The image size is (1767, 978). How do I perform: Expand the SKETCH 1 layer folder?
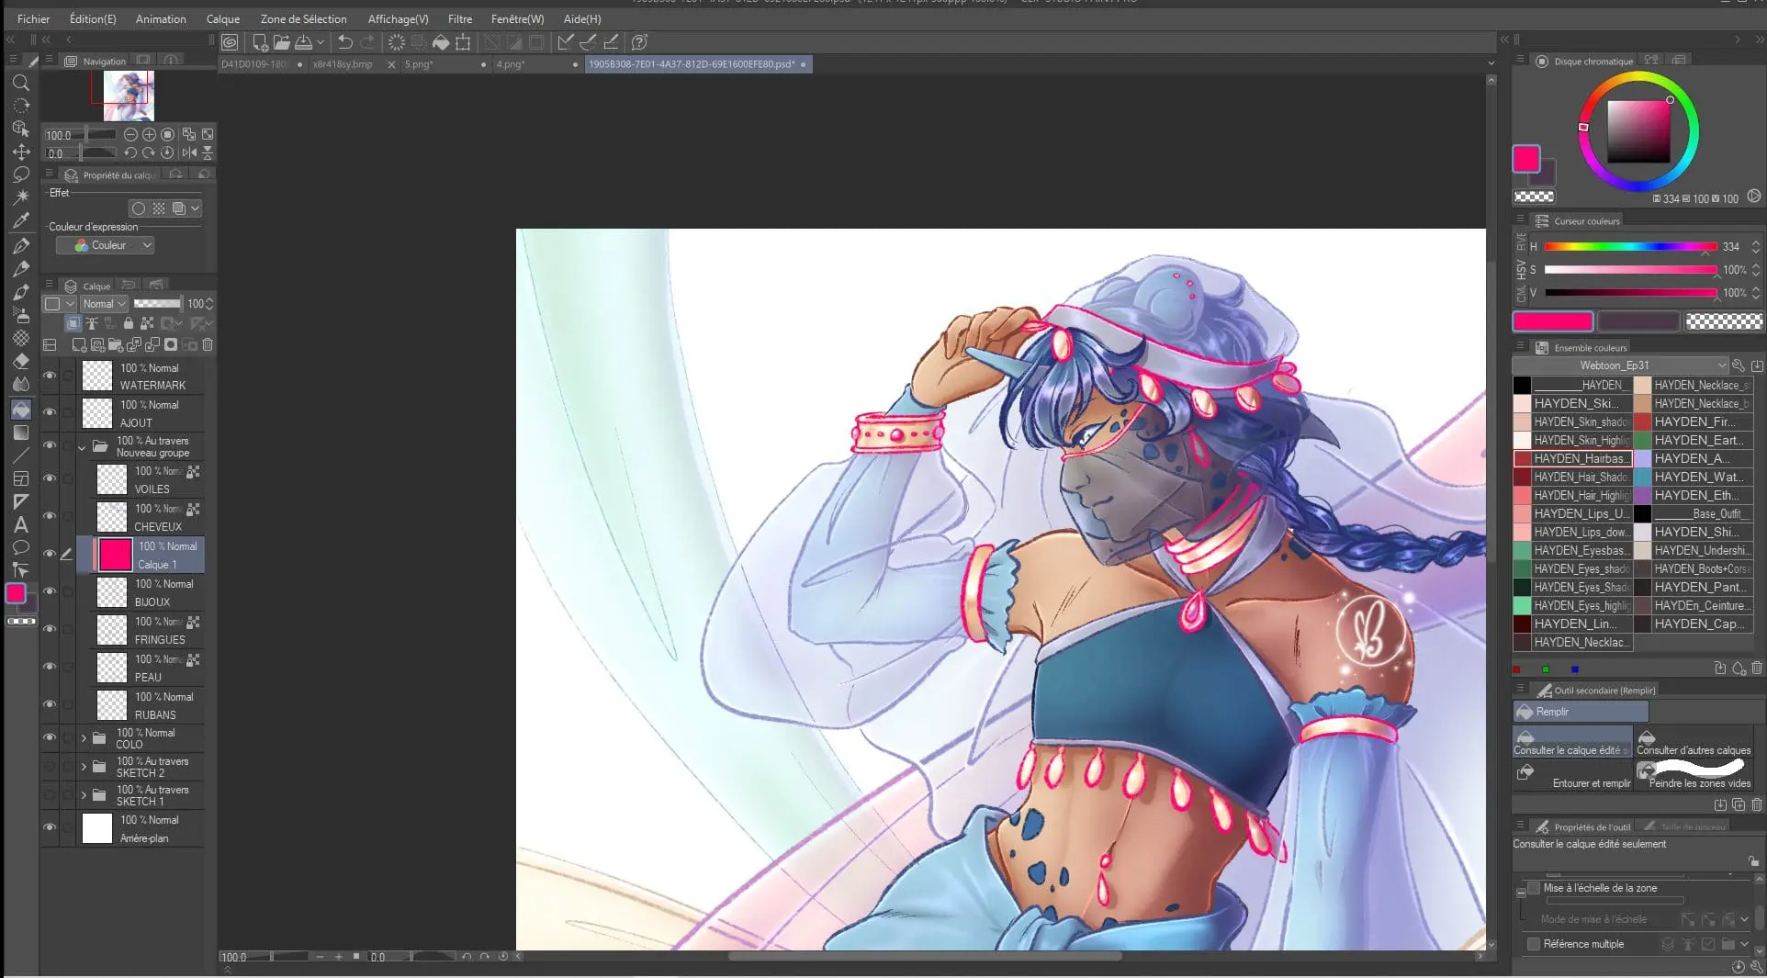[84, 795]
